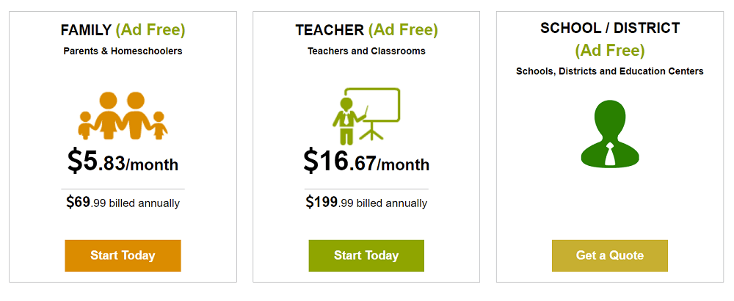The image size is (734, 301).
Task: Click the $199.99 billed annually text
Action: click(366, 203)
